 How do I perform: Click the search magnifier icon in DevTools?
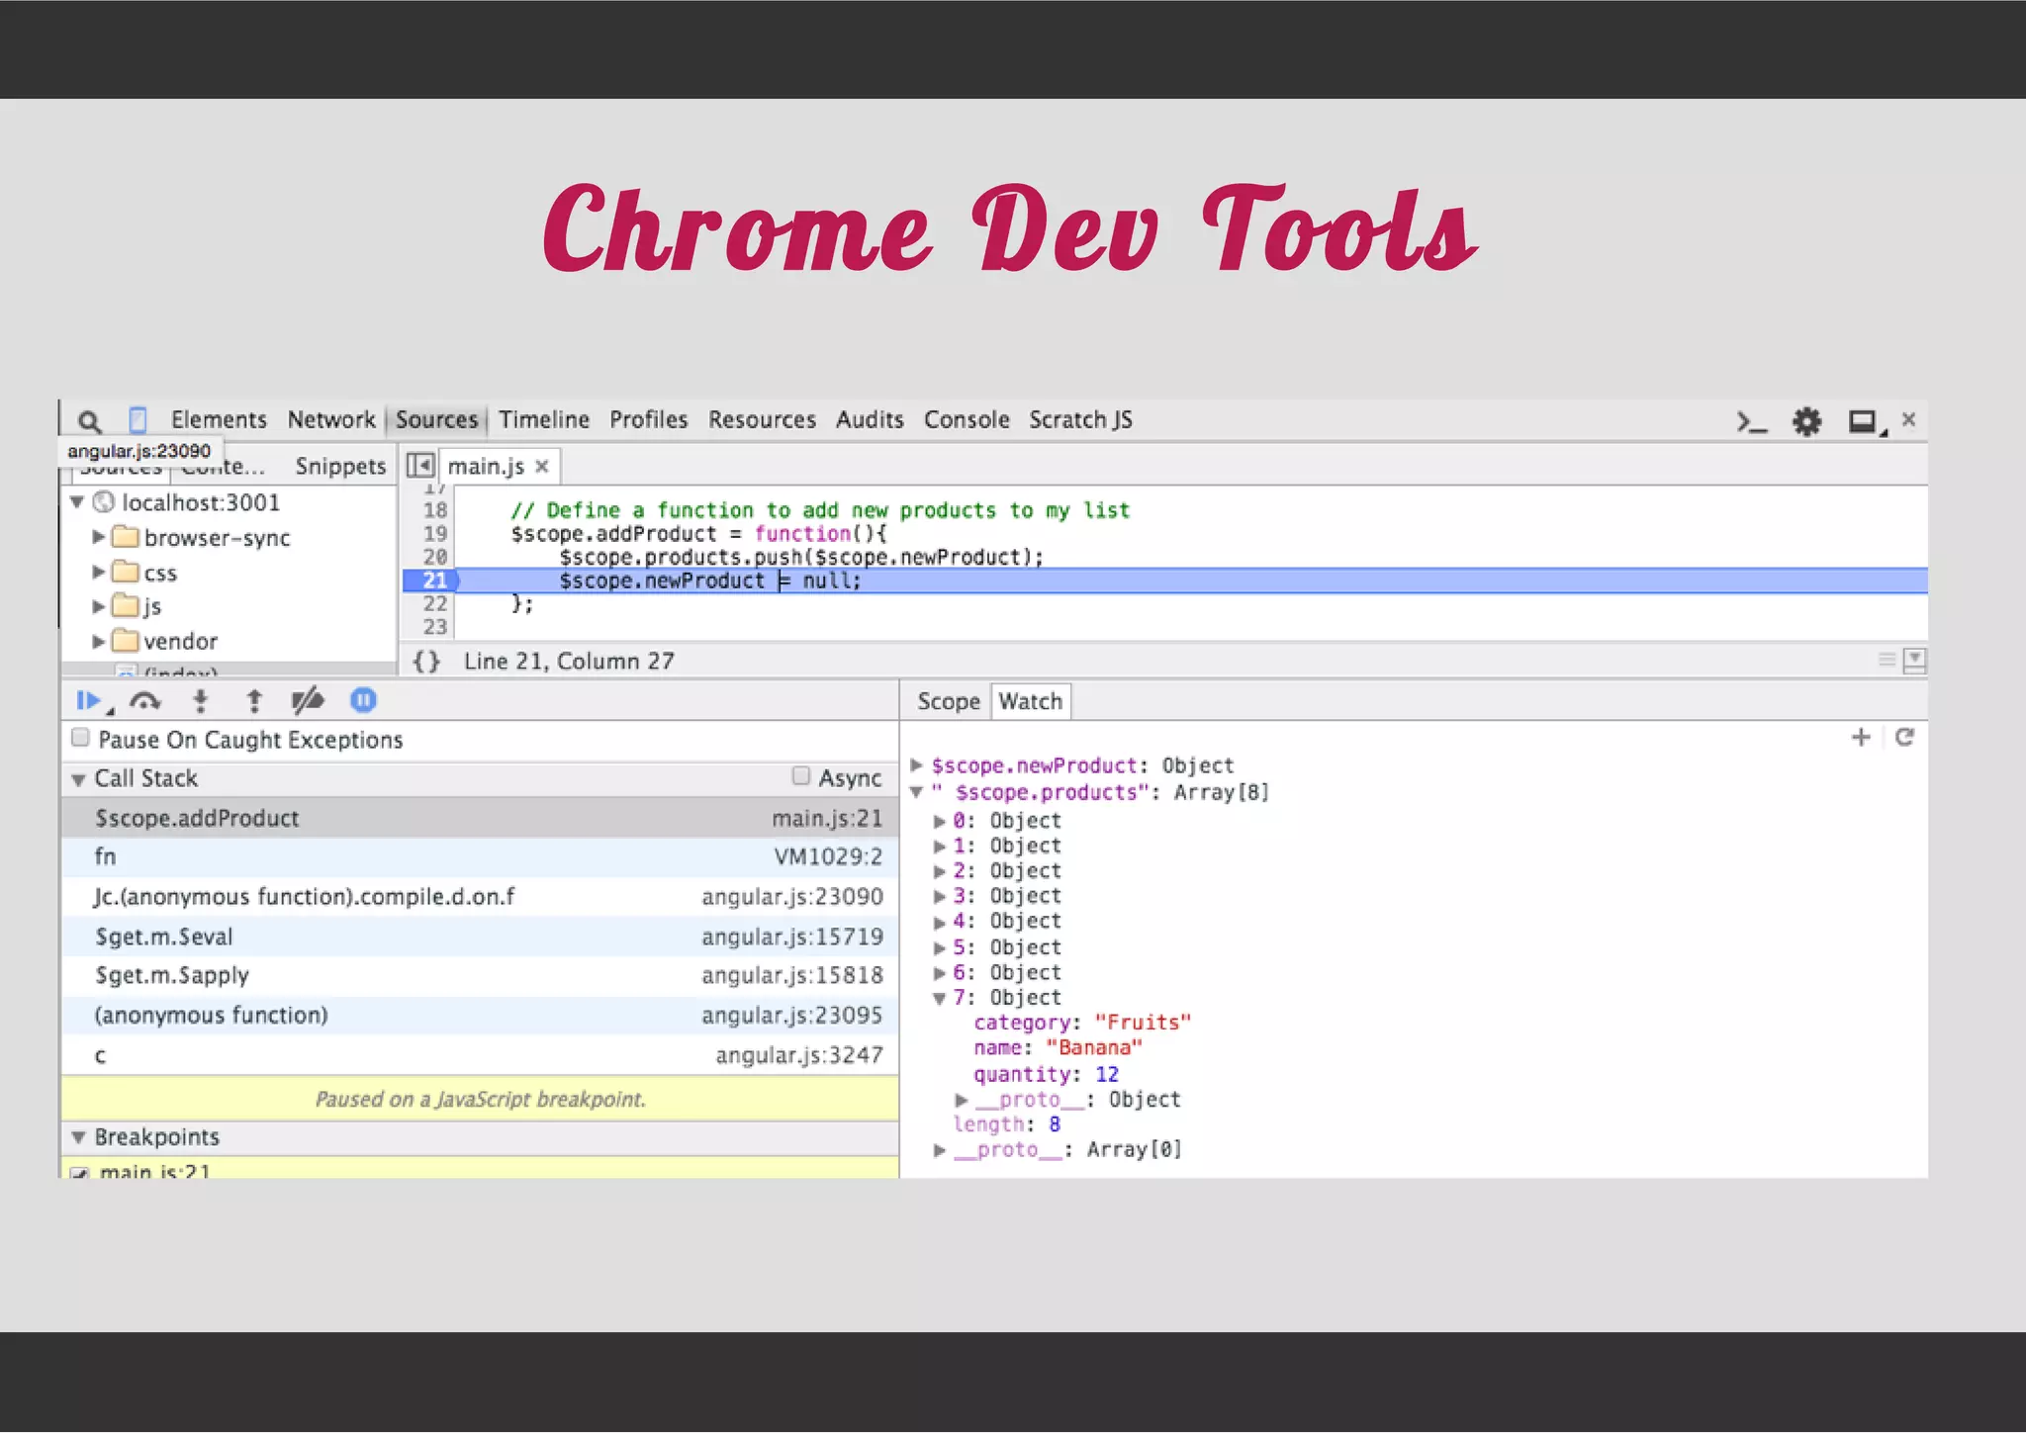click(x=89, y=421)
